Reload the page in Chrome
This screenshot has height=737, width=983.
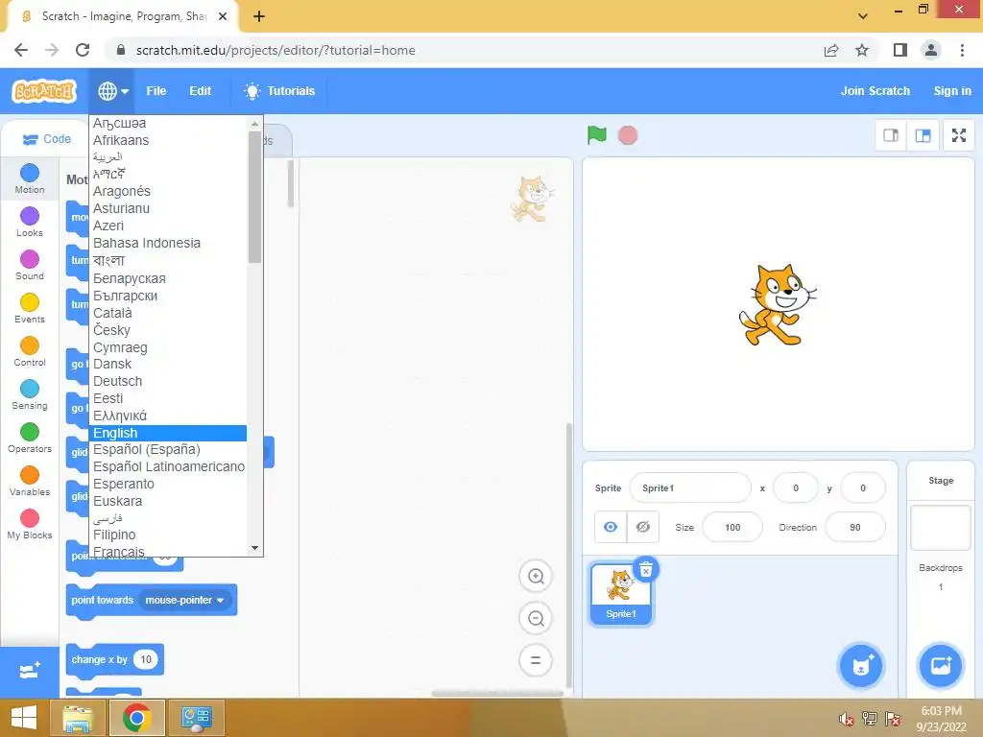(x=83, y=50)
